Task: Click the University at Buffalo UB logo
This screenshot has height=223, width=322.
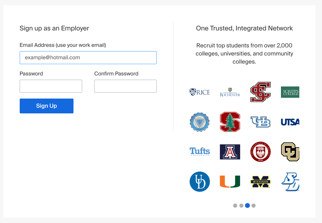Action: click(x=260, y=122)
